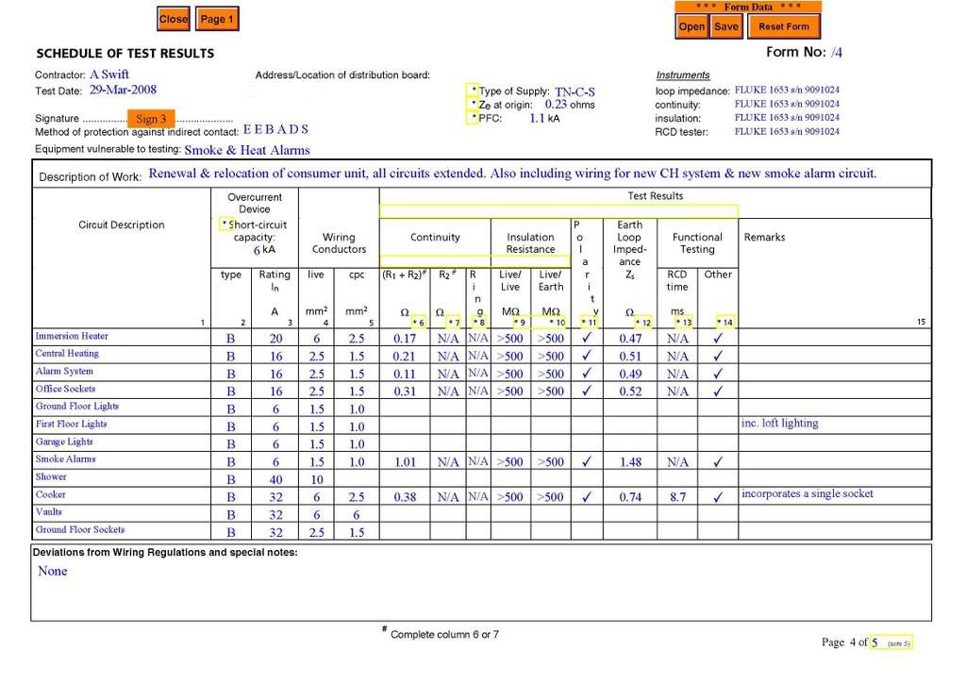
Task: Edit the Test Date field
Action: (123, 91)
